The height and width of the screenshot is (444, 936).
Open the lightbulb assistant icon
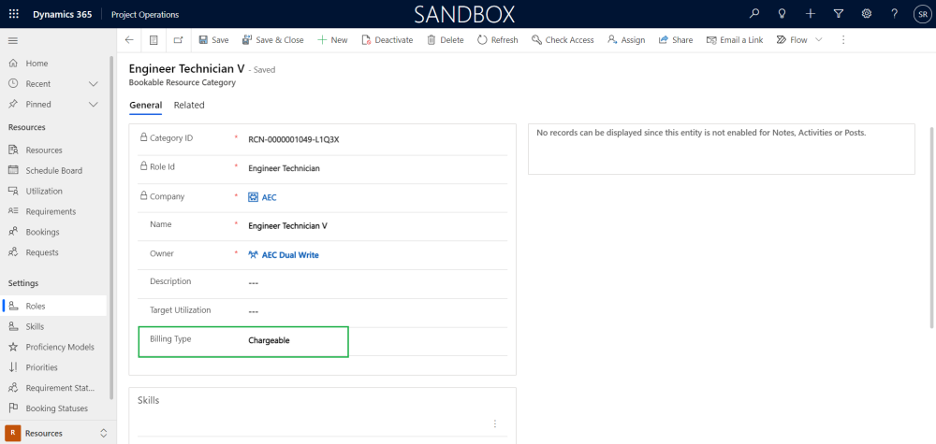(x=782, y=14)
